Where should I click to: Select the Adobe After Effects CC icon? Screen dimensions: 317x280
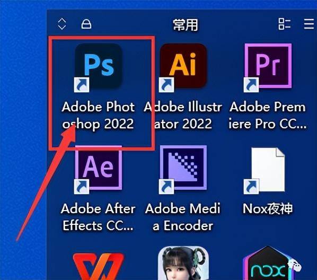click(99, 170)
